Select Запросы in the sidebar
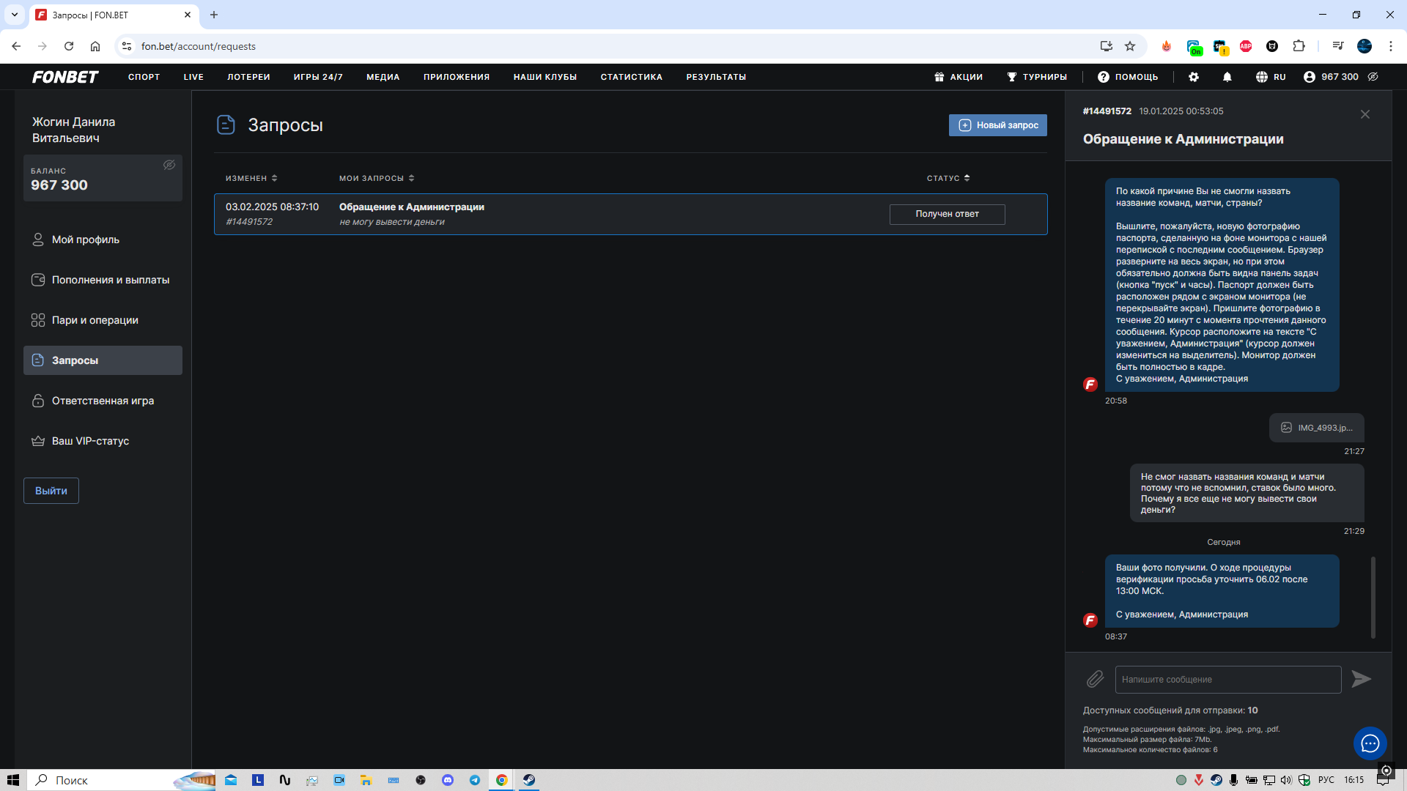Screen dimensions: 1407x791 pos(103,360)
